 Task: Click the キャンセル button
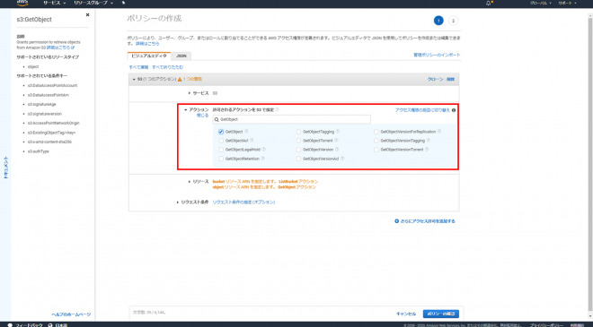coord(406,314)
